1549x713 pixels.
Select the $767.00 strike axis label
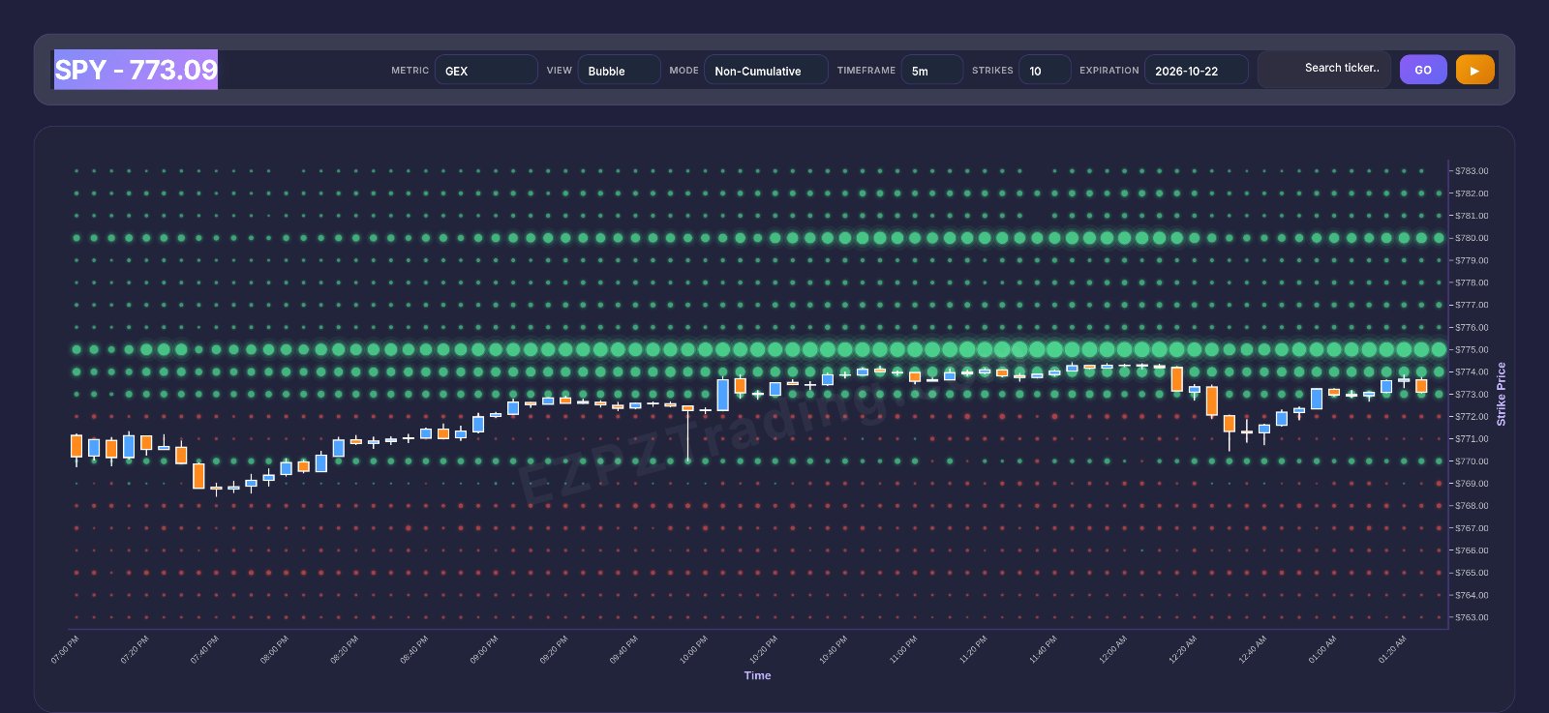1472,528
